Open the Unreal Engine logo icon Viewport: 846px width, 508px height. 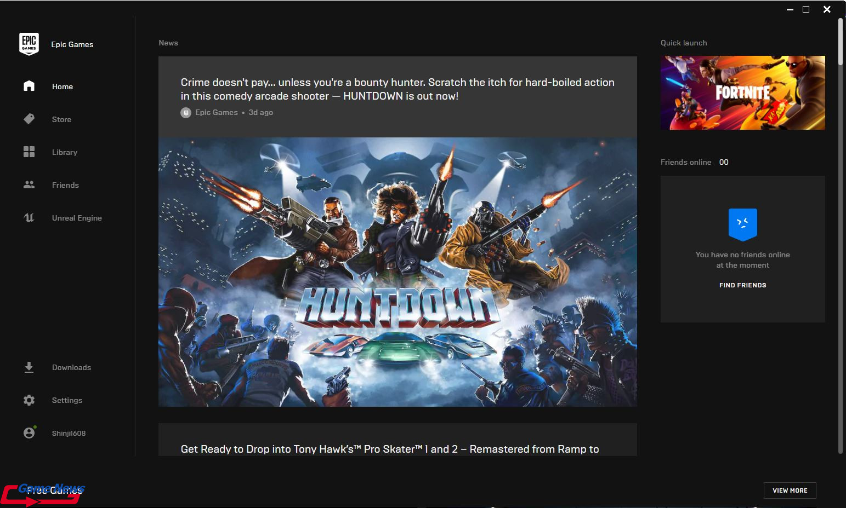click(29, 218)
